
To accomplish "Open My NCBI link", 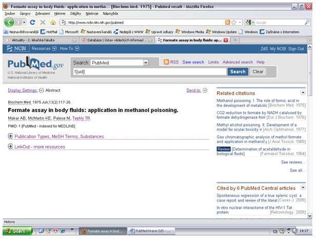I will tap(278, 49).
